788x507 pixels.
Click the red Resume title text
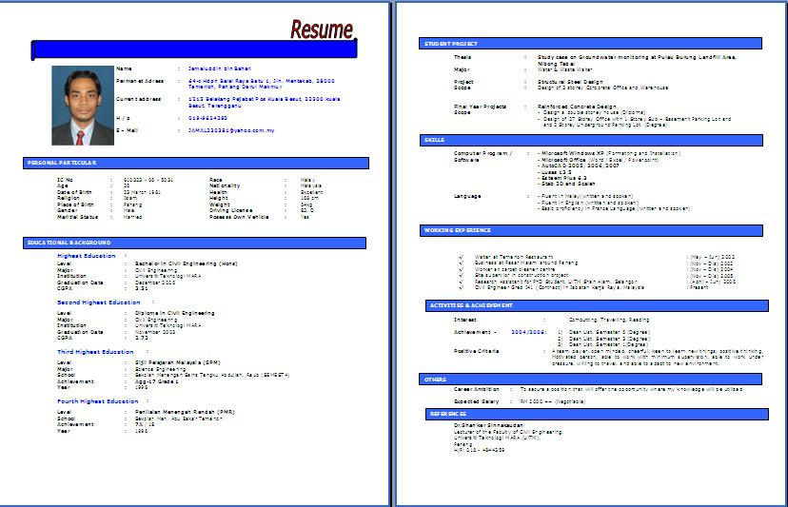tap(322, 29)
